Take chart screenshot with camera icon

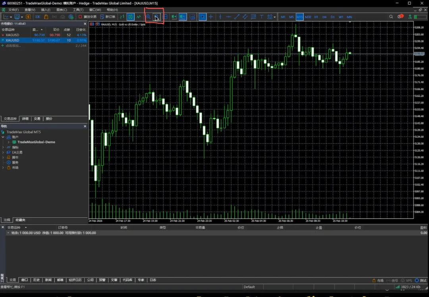click(193, 17)
